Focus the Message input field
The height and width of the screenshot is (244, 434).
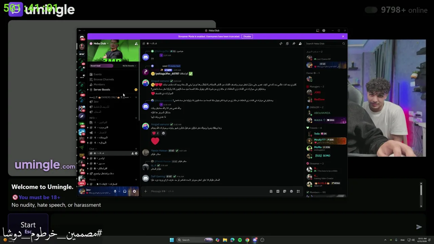(208, 191)
